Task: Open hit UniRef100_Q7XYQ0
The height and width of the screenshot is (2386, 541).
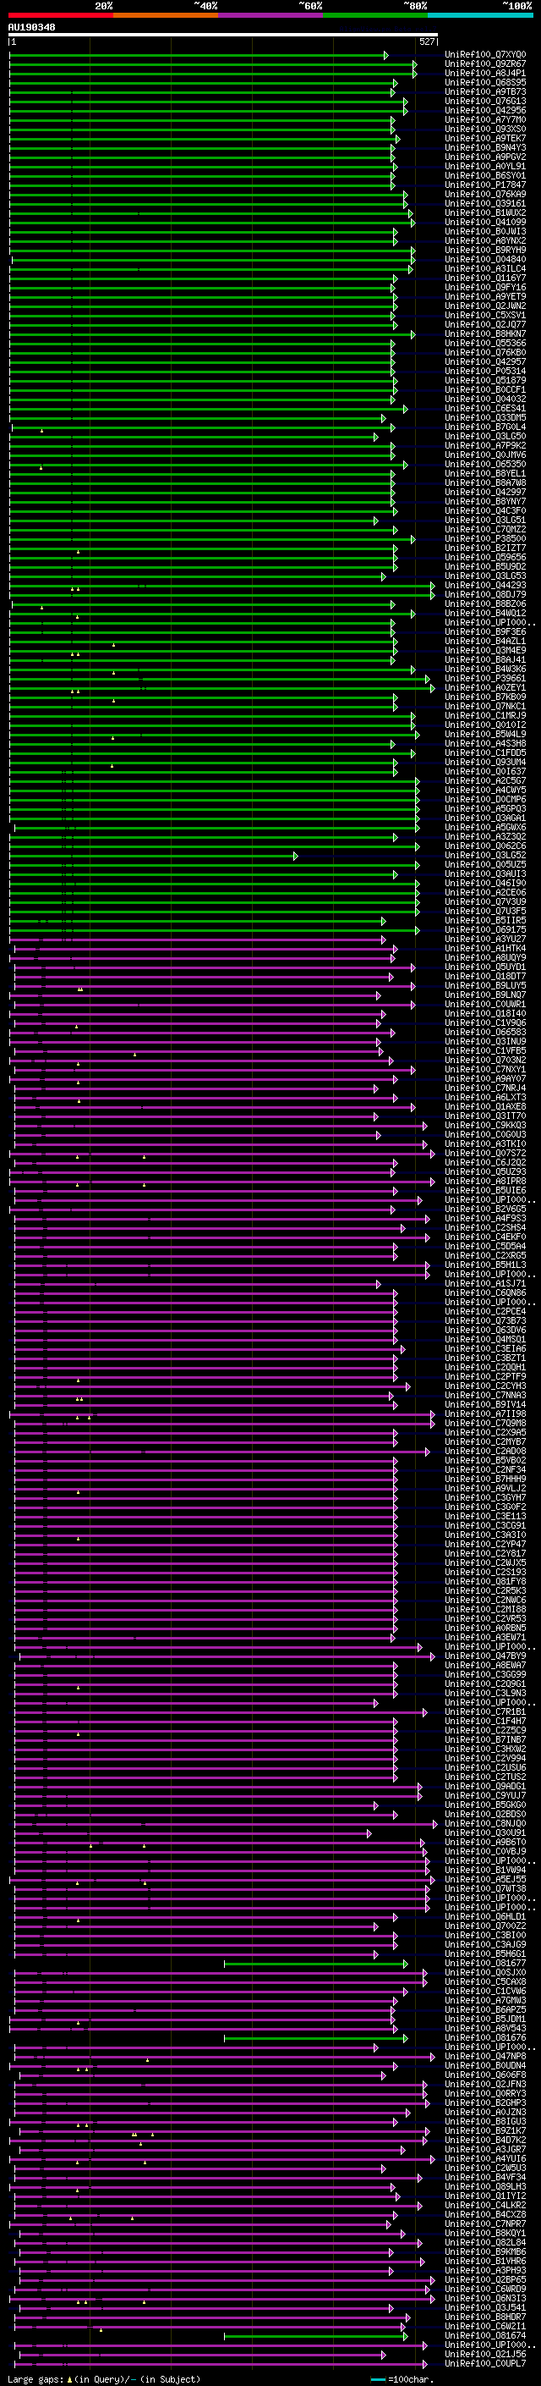Action: click(x=485, y=56)
